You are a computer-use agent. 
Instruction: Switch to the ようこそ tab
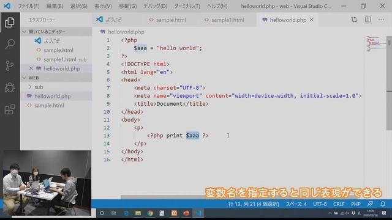point(114,20)
